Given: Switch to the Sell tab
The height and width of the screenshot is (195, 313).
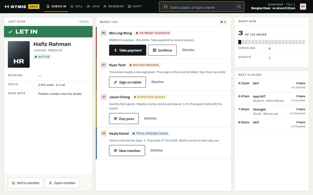Looking at the screenshot, I should click(x=76, y=7).
